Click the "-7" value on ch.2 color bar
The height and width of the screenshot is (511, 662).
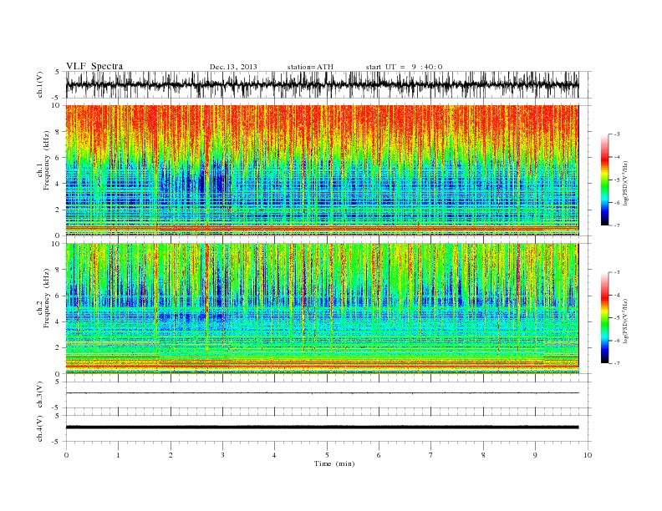point(616,363)
